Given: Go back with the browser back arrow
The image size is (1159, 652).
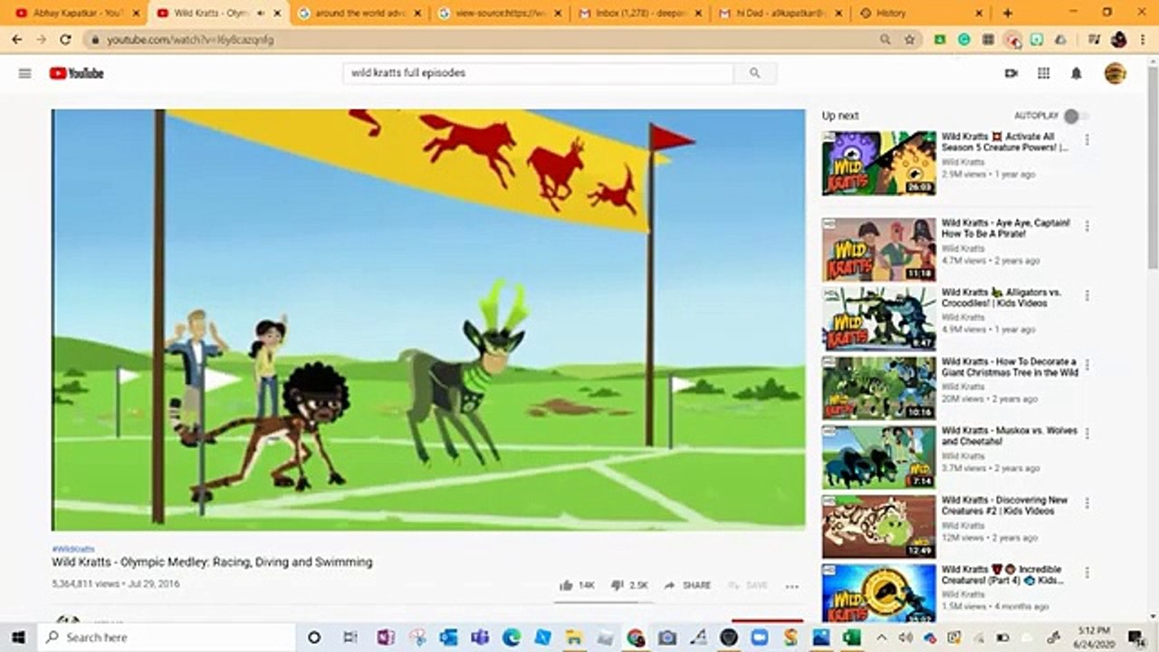Looking at the screenshot, I should [17, 40].
